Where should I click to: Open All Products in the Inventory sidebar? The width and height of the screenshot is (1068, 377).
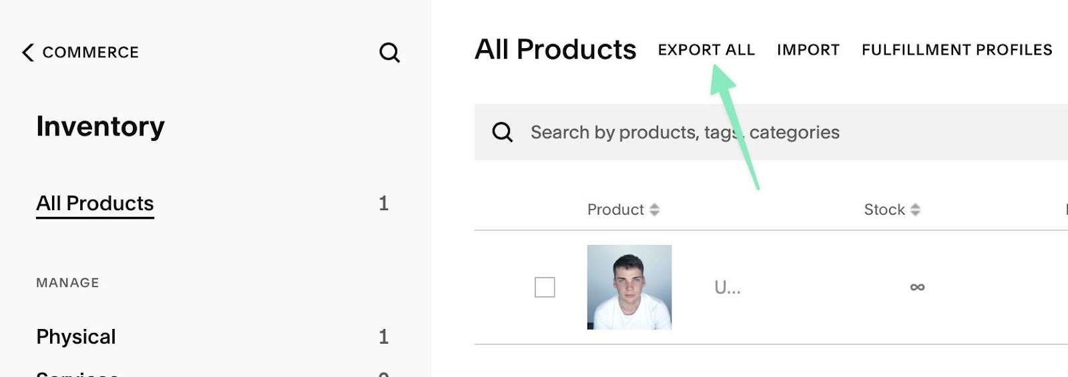pos(95,204)
